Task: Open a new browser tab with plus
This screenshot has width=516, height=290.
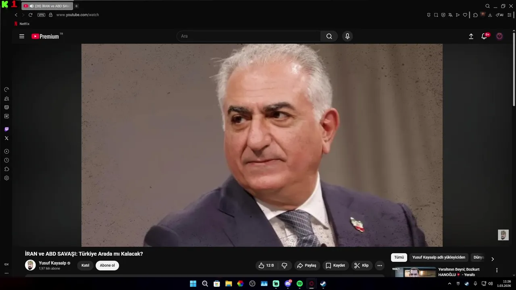Action: (x=77, y=6)
